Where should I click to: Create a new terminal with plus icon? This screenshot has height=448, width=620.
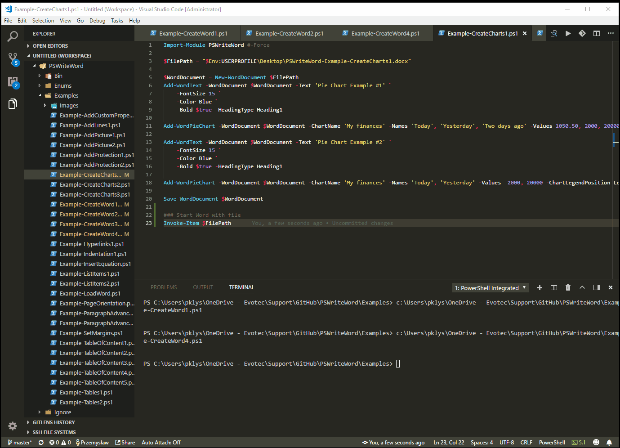pyautogui.click(x=540, y=287)
